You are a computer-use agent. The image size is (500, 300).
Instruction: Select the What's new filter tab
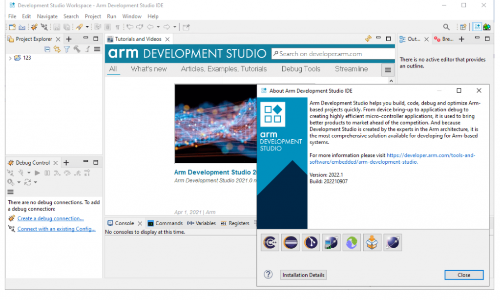[x=148, y=69]
